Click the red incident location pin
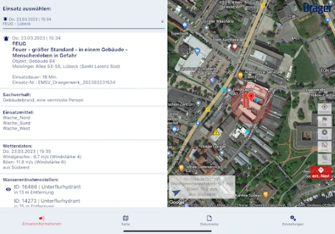Viewport: 335px width, 234px height. pyautogui.click(x=251, y=97)
